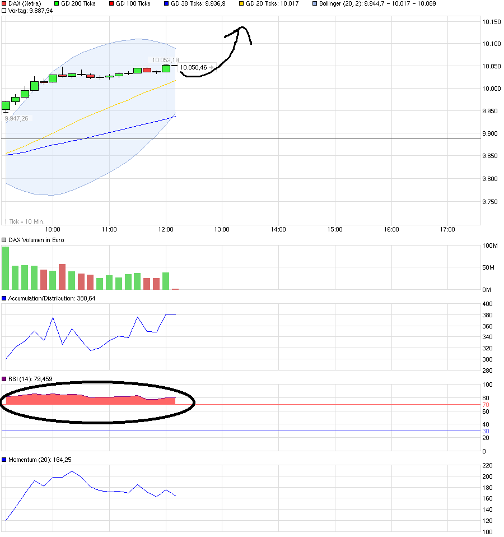Click the DAX Volumen in Euro legend swatch
The height and width of the screenshot is (537, 504).
4,240
